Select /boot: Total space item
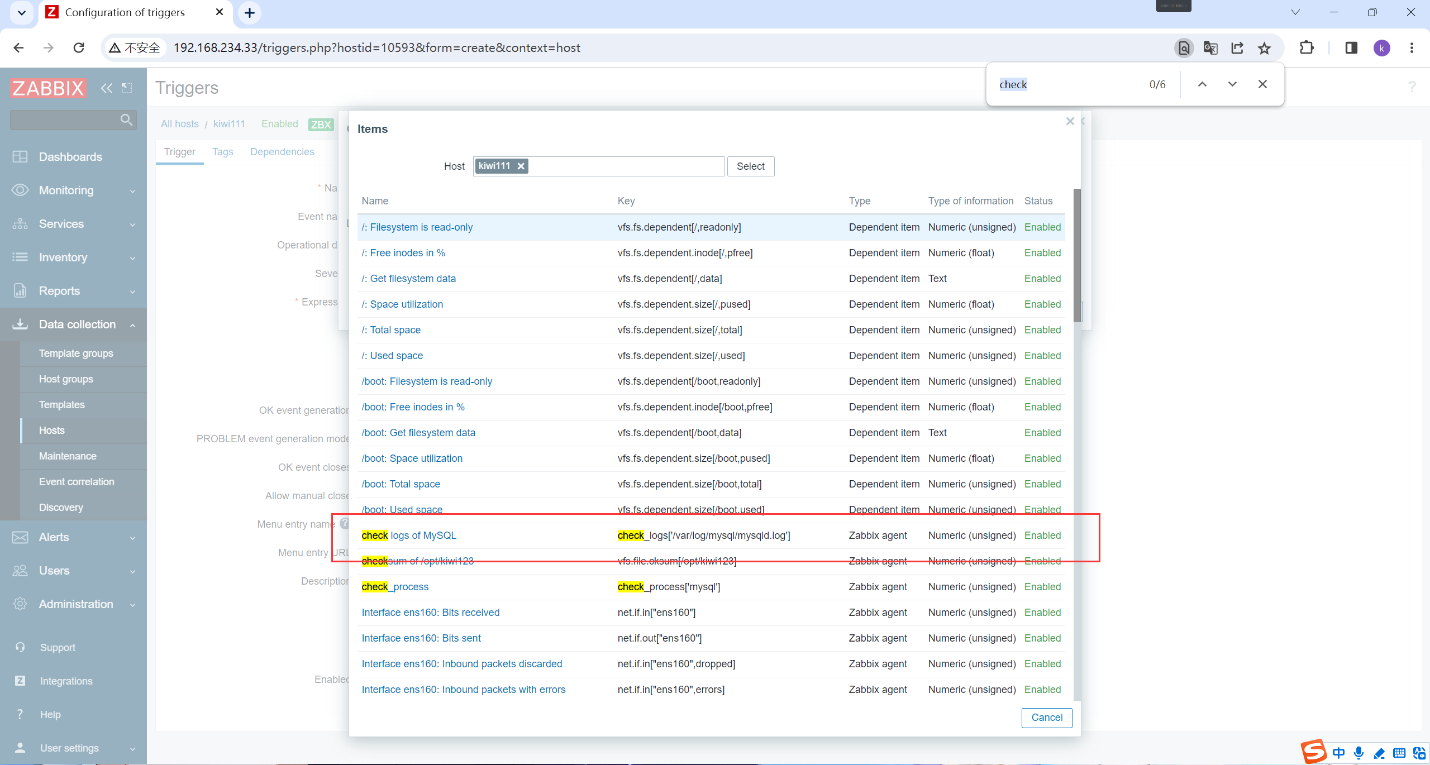1430x765 pixels. [x=401, y=484]
